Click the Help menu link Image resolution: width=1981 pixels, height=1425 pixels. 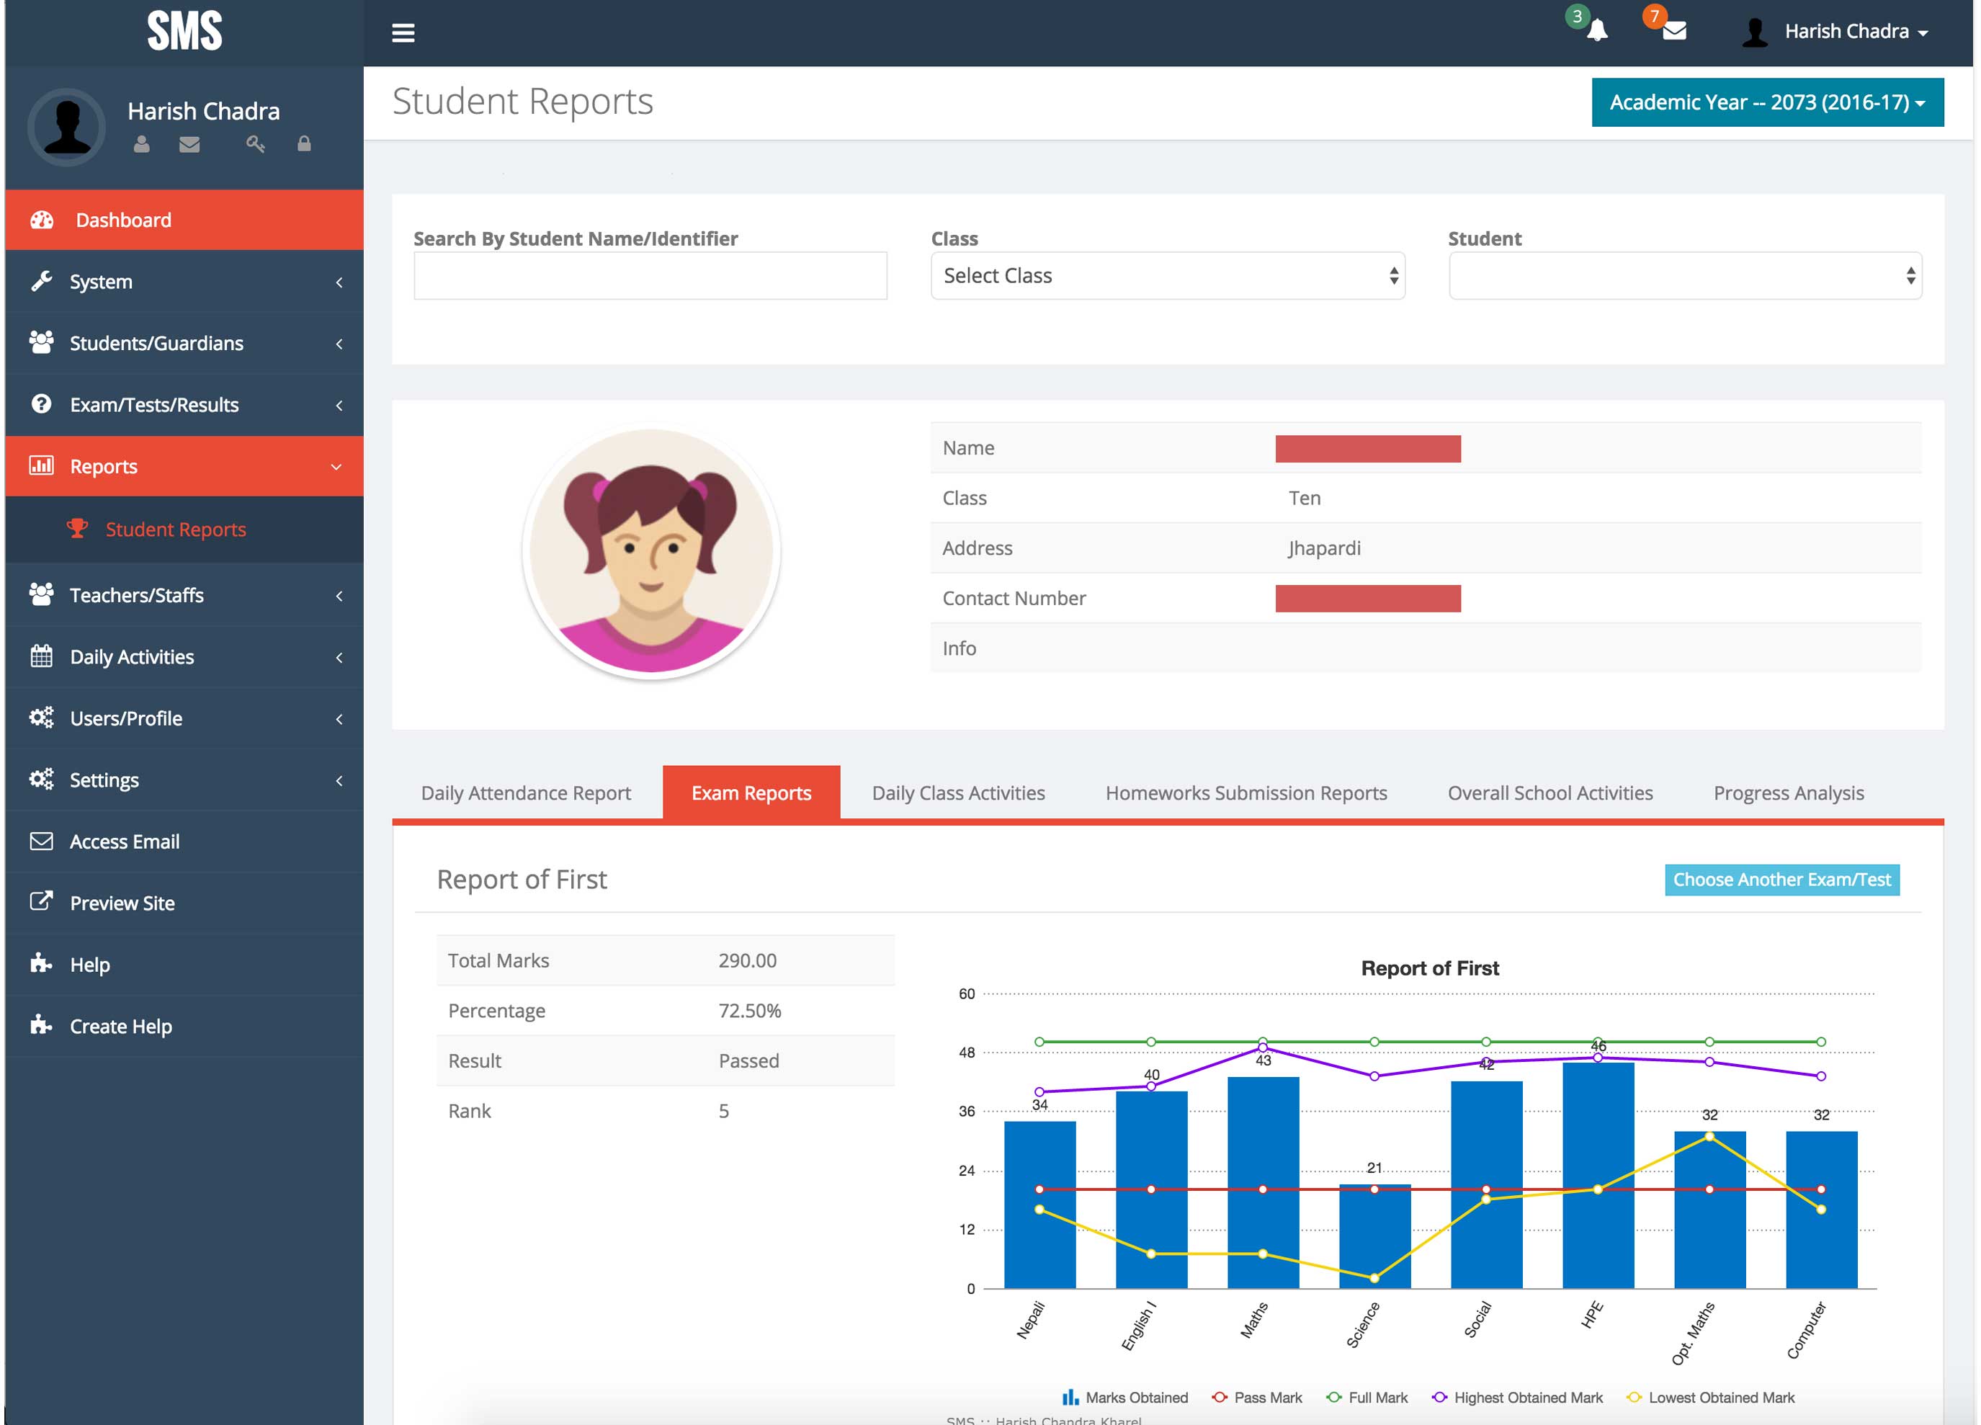pyautogui.click(x=184, y=965)
